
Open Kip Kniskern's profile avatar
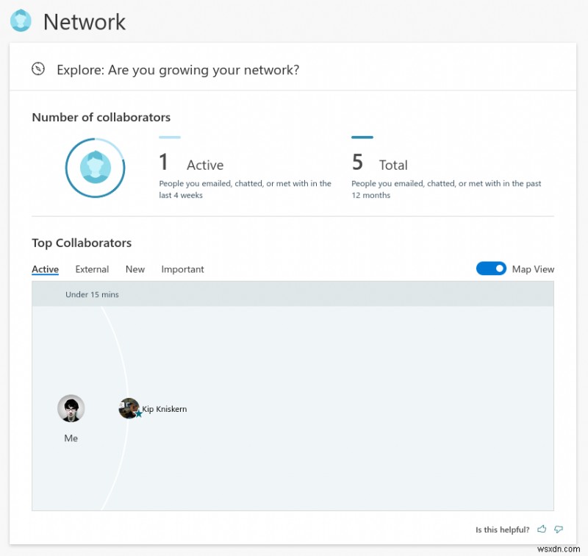pos(128,408)
